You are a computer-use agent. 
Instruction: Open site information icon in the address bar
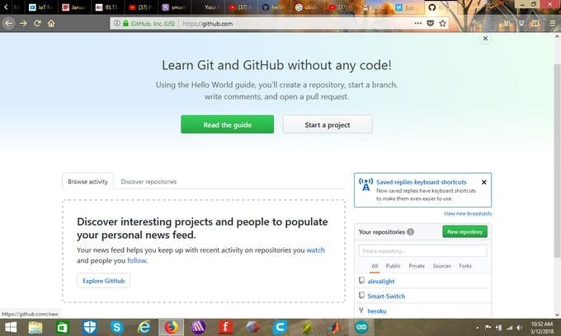[116, 24]
